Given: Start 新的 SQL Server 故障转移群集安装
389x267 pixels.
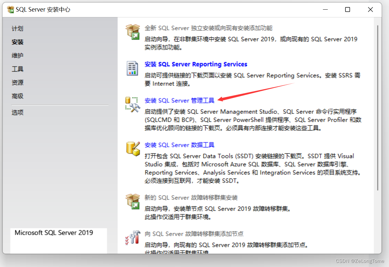Looking at the screenshot, I should pos(191,198).
